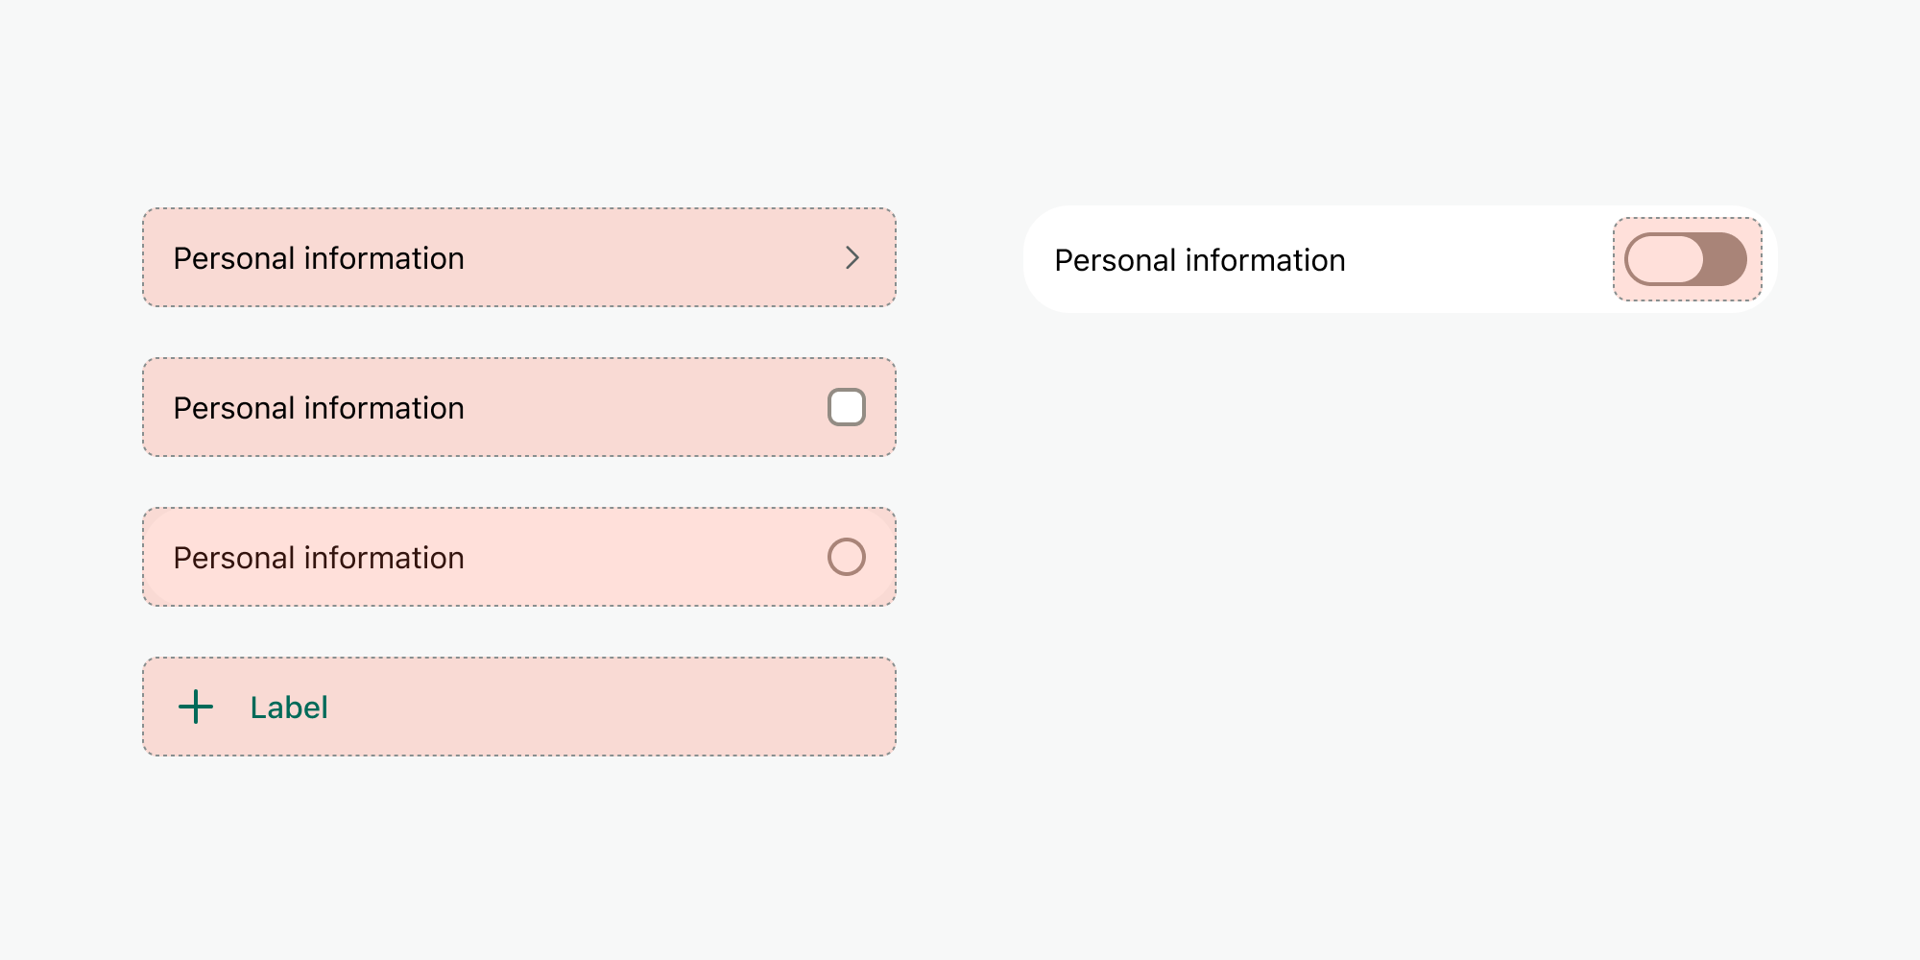Click the Label text next to plus
This screenshot has width=1920, height=960.
tap(288, 708)
